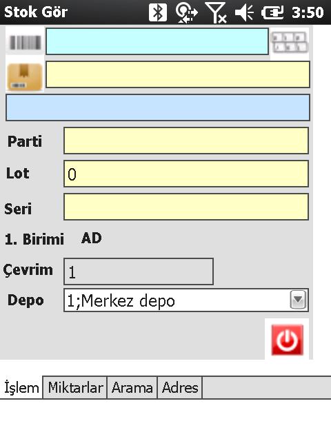331x441 pixels.
Task: Expand the Depo dropdown arrow
Action: tap(298, 300)
